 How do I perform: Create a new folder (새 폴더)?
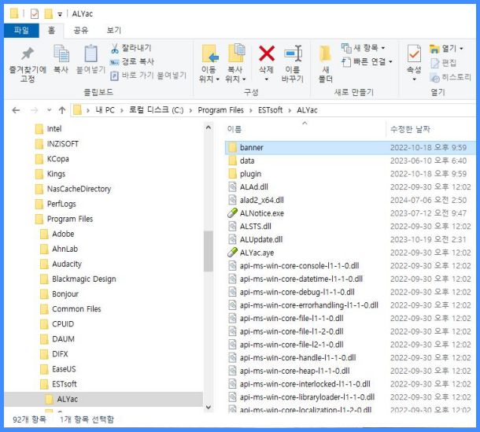coord(326,64)
